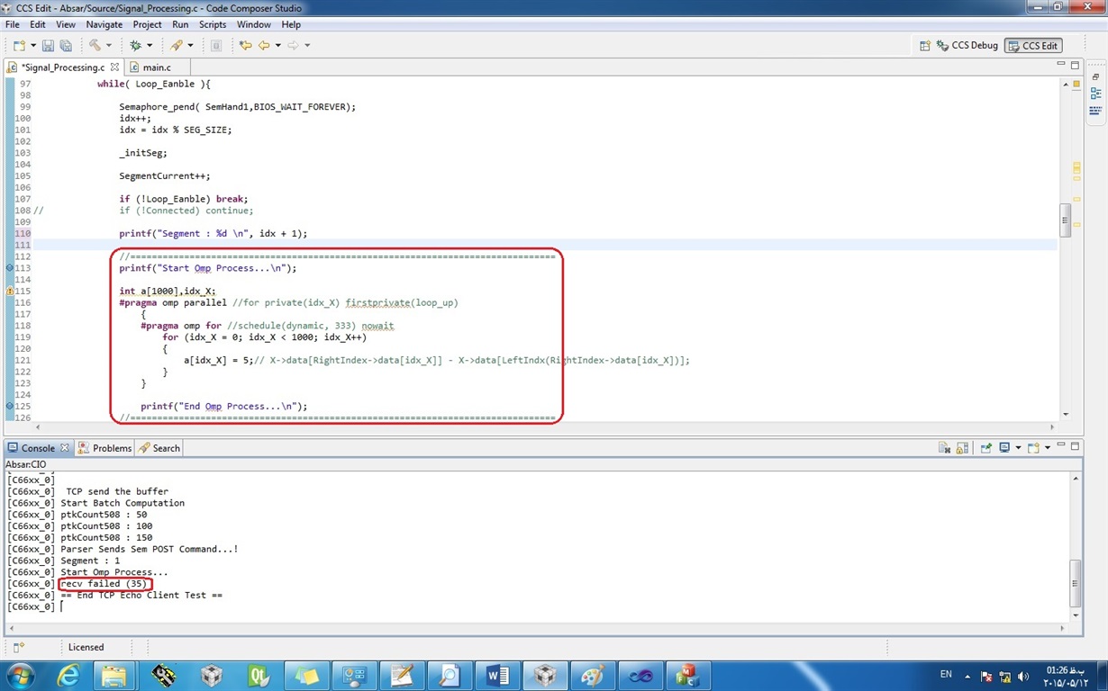Open the Scripts menu
The image size is (1108, 691).
pos(213,24)
